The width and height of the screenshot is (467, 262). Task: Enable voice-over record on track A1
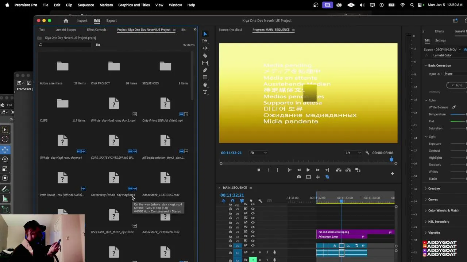point(275,253)
